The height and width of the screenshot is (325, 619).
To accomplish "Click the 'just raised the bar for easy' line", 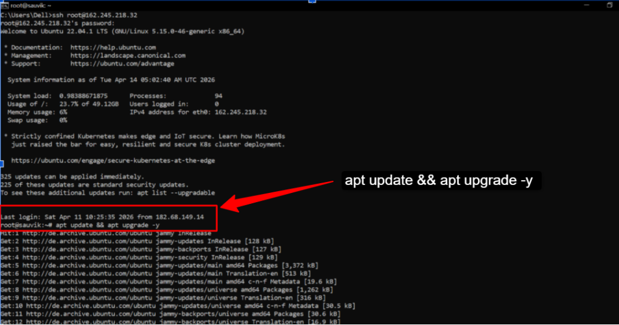I will click(148, 144).
